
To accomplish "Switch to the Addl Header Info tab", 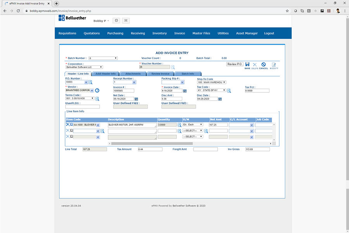I will (x=105, y=74).
